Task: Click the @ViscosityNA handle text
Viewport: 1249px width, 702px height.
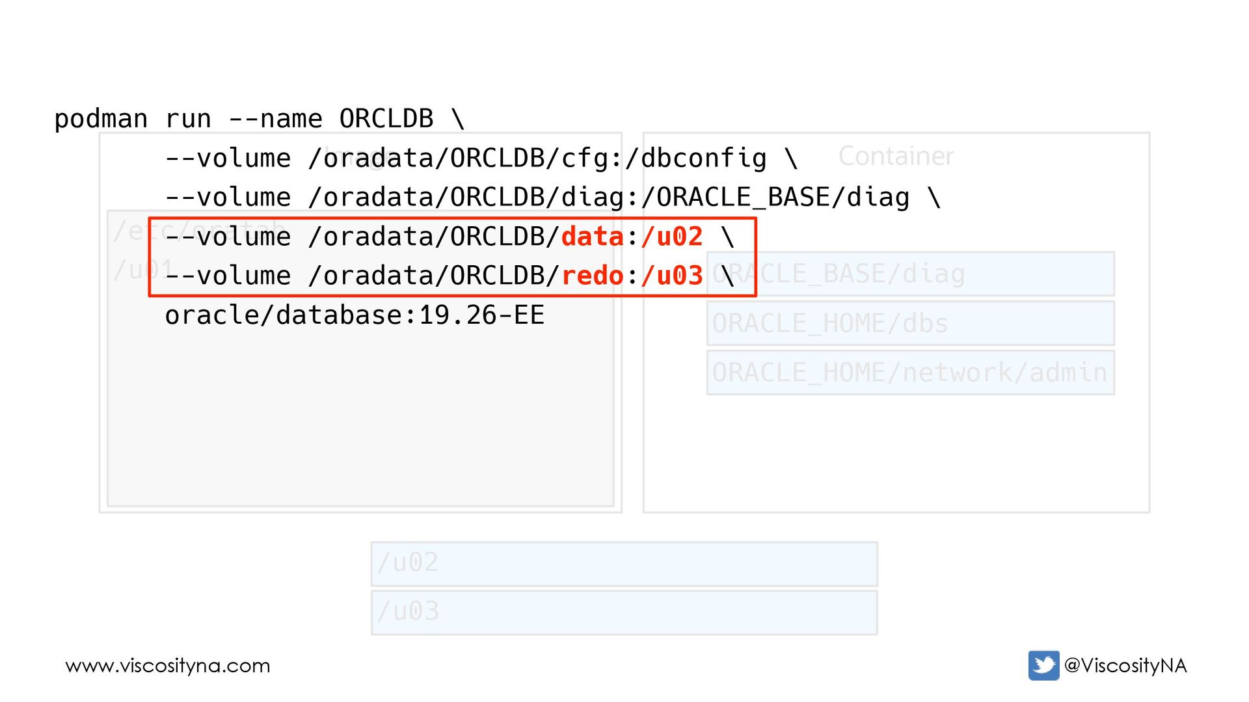Action: pos(1125,665)
